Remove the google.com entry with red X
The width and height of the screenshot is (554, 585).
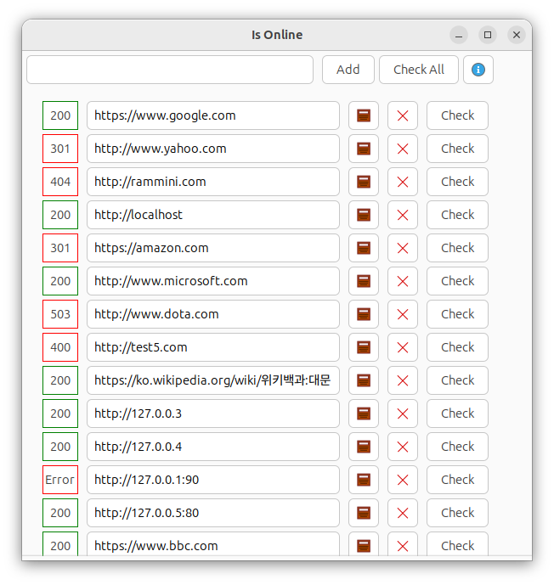click(x=403, y=115)
